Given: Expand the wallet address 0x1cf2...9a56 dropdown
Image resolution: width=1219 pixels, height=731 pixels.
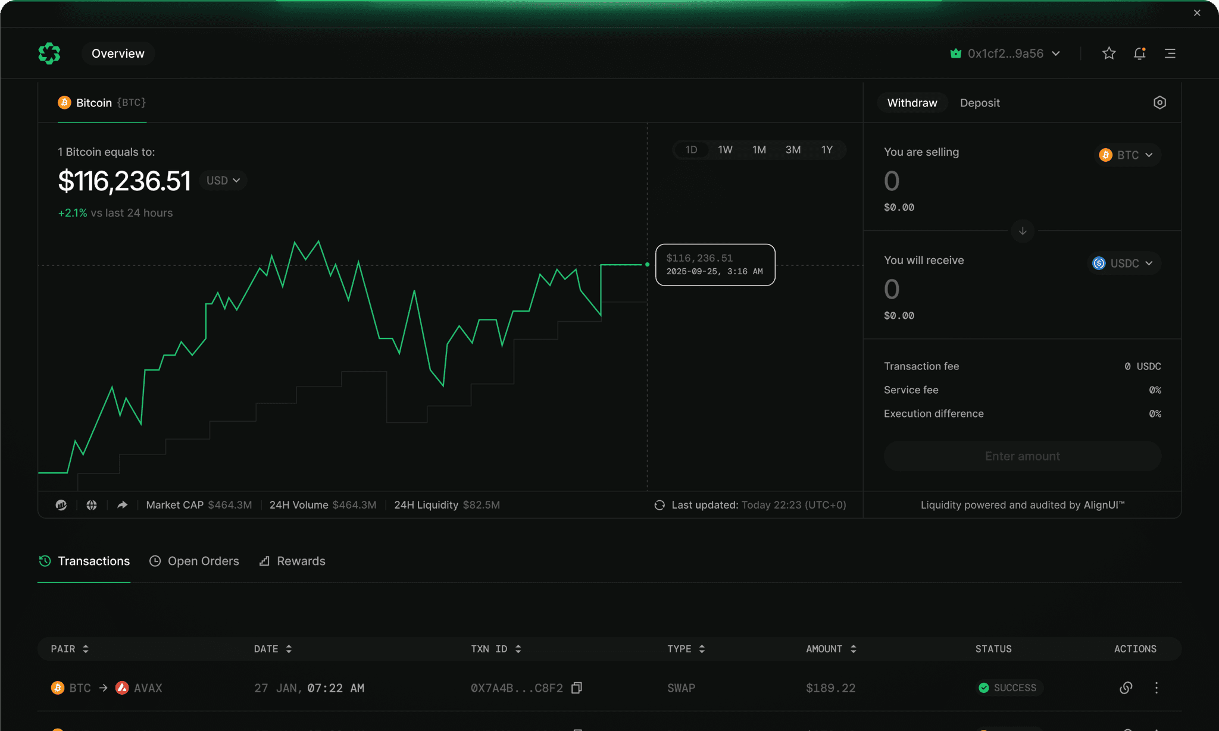Looking at the screenshot, I should coord(1005,53).
